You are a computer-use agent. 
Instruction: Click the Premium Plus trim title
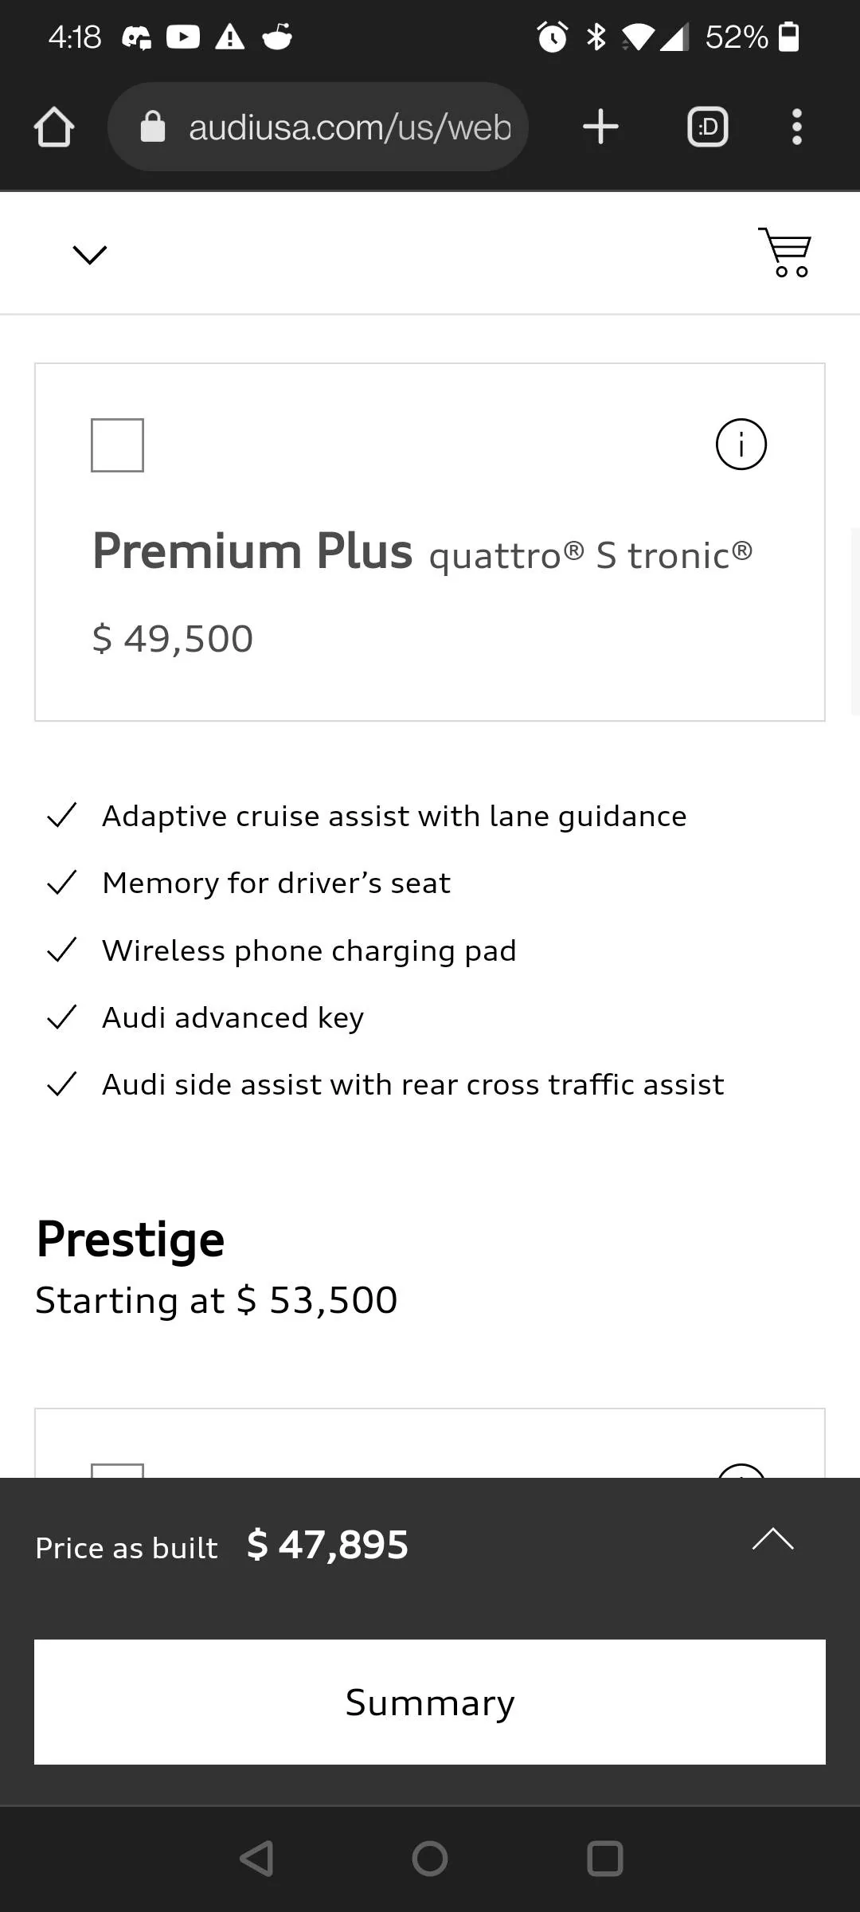pyautogui.click(x=252, y=551)
